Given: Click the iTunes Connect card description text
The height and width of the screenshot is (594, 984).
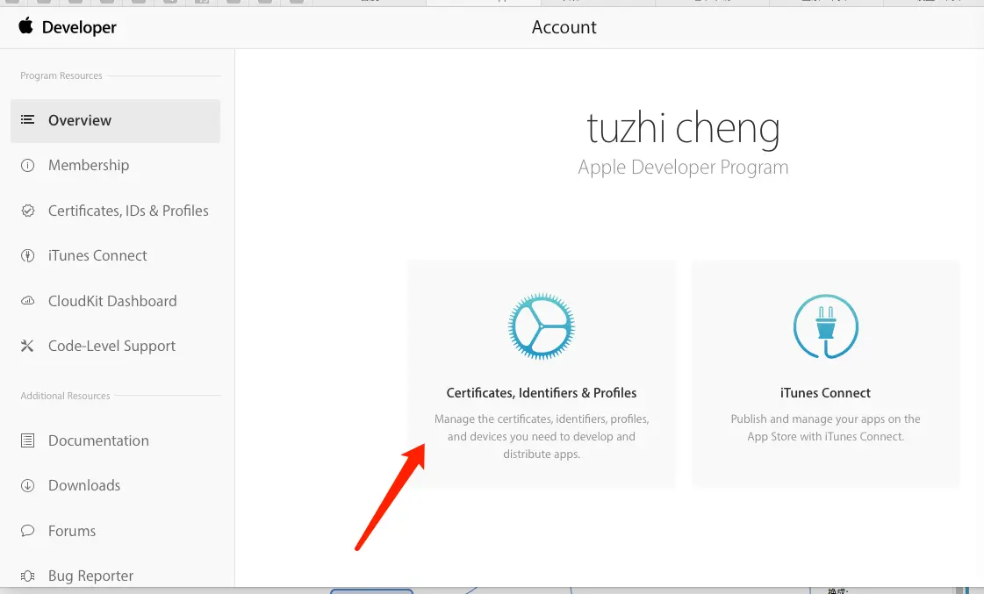Looking at the screenshot, I should click(x=825, y=428).
